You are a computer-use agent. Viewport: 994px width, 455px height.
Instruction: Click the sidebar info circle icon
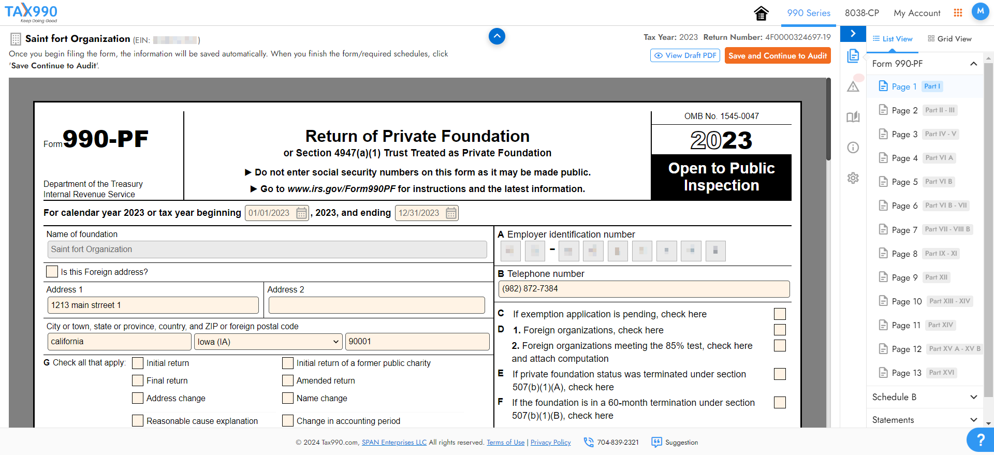click(853, 148)
